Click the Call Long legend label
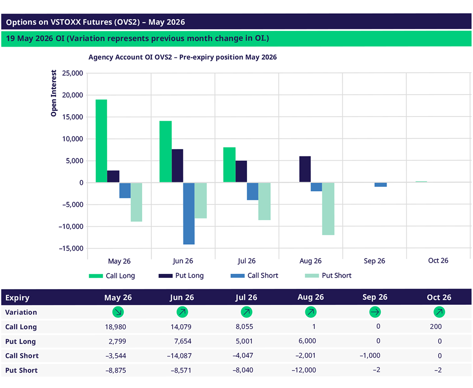 click(x=121, y=276)
